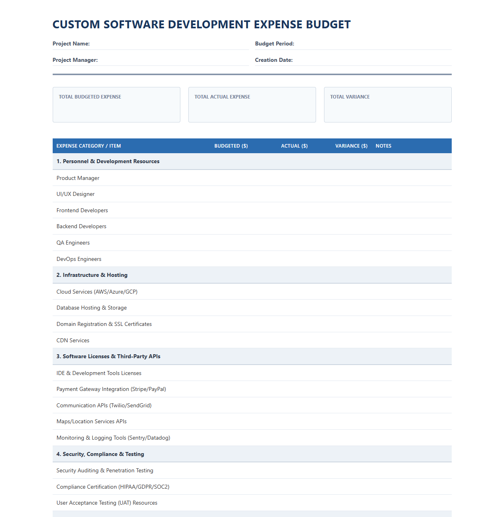Select the Database Hosting & Storage row
Screen dimensions: 504x517
[x=252, y=308]
